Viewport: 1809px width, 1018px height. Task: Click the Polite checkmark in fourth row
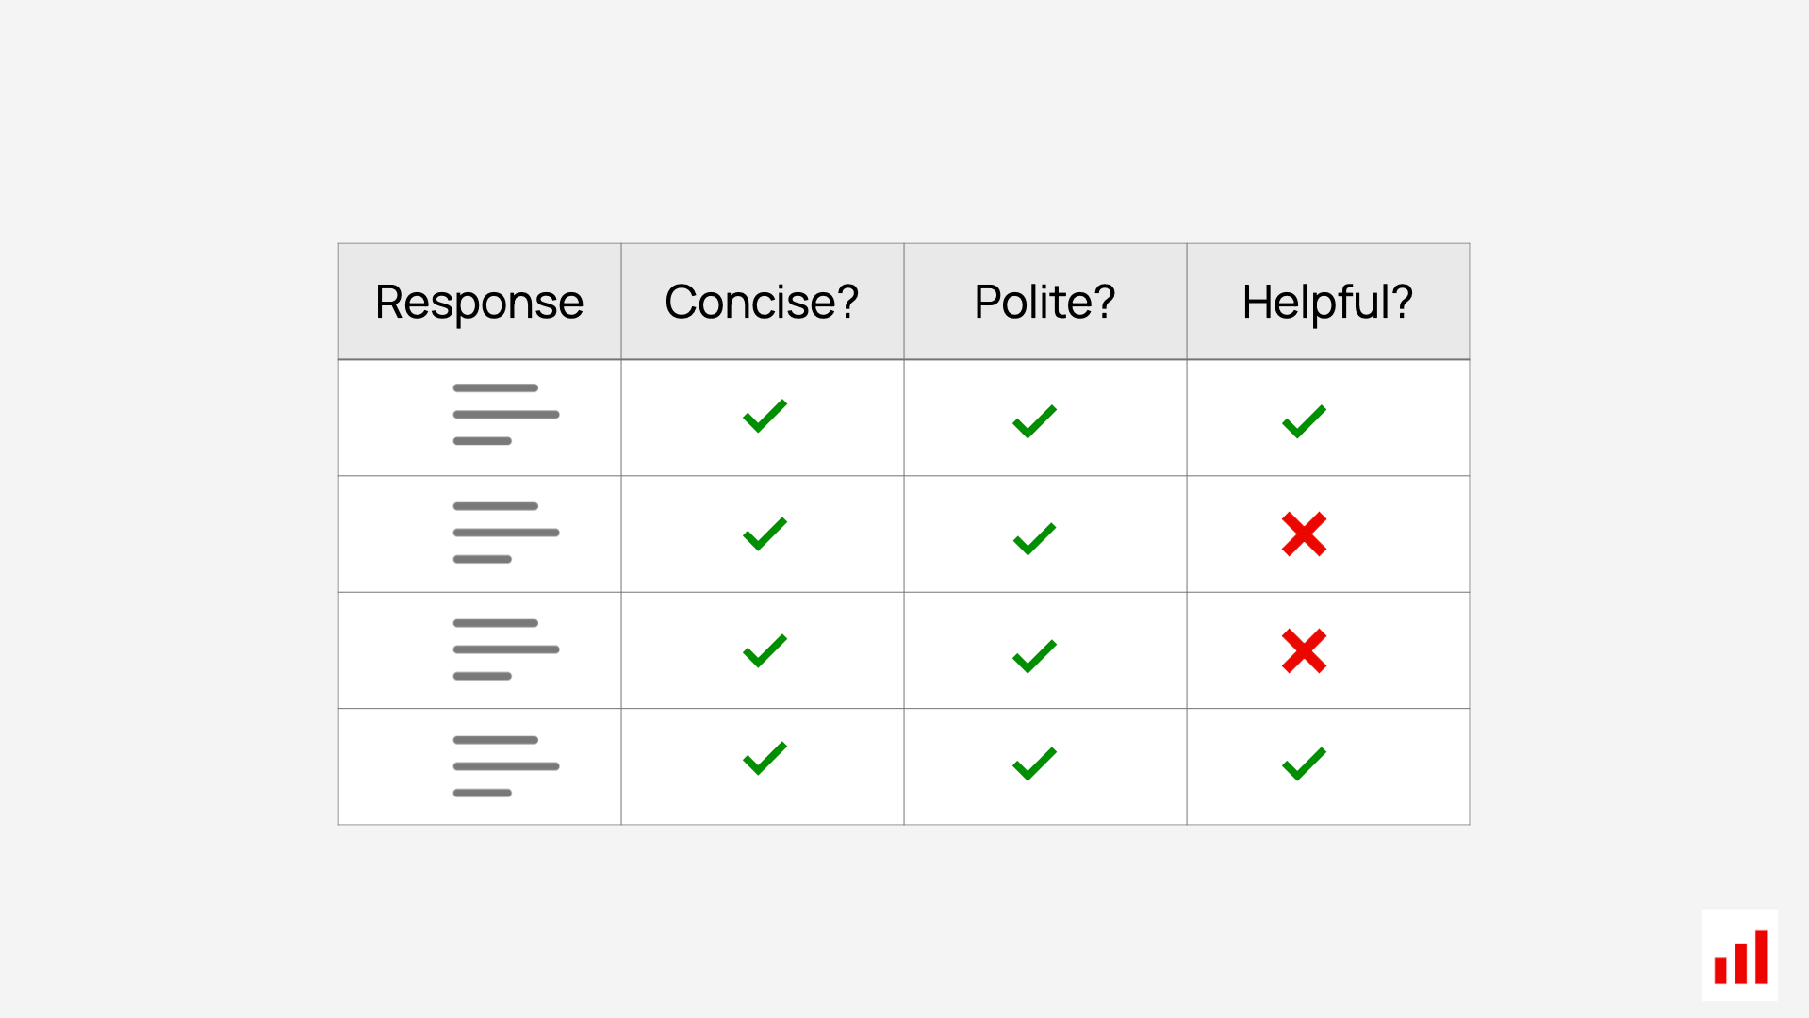pos(1034,763)
